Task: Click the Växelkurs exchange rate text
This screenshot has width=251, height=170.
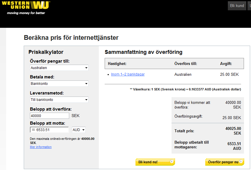Action: [185, 89]
